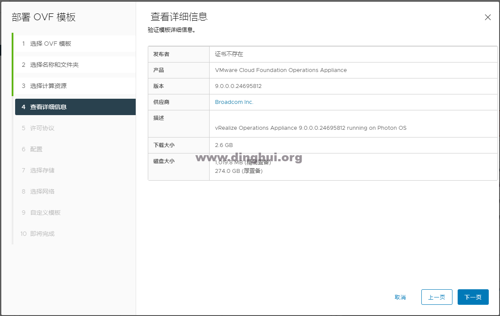Click the 产品 row label
The width and height of the screenshot is (500, 316).
159,70
